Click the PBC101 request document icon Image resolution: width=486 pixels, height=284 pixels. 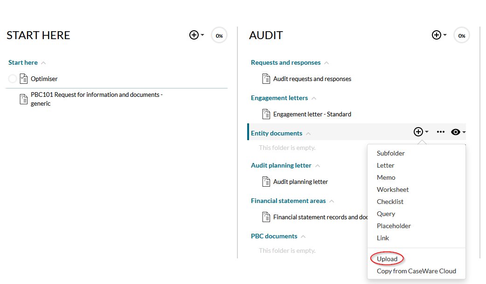(23, 99)
